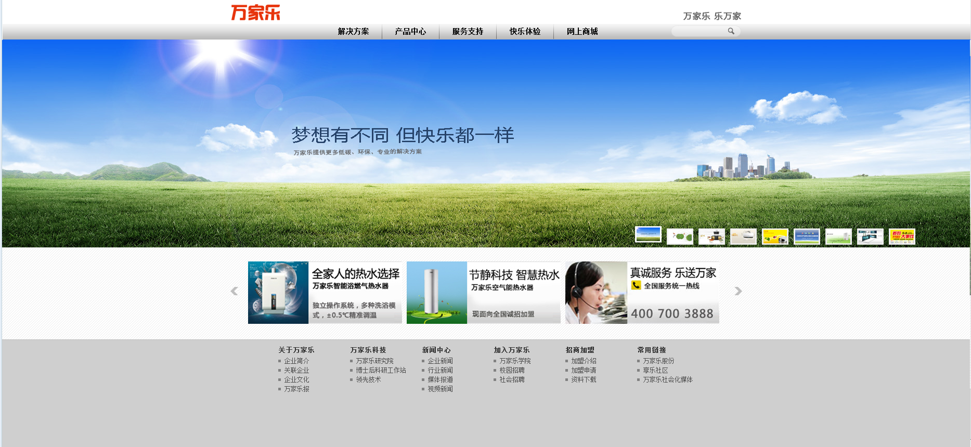The width and height of the screenshot is (971, 447).
Task: Select the glass kitchen cabinet banner thumbnail
Action: (x=870, y=236)
